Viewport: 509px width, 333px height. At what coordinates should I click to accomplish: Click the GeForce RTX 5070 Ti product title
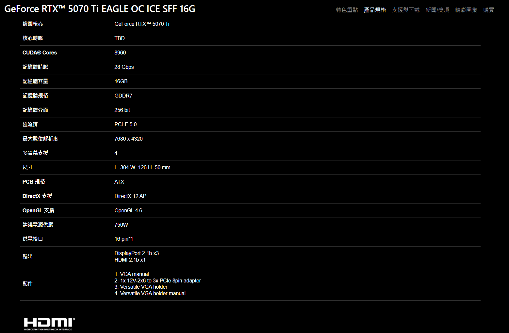(100, 9)
